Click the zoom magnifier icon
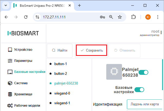This screenshot has height=111, width=164. (x=111, y=17)
